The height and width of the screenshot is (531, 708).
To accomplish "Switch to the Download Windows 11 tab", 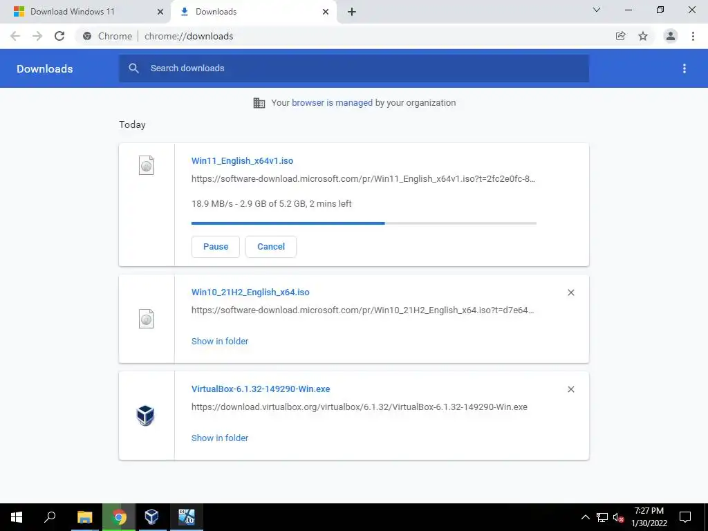I will (x=73, y=12).
